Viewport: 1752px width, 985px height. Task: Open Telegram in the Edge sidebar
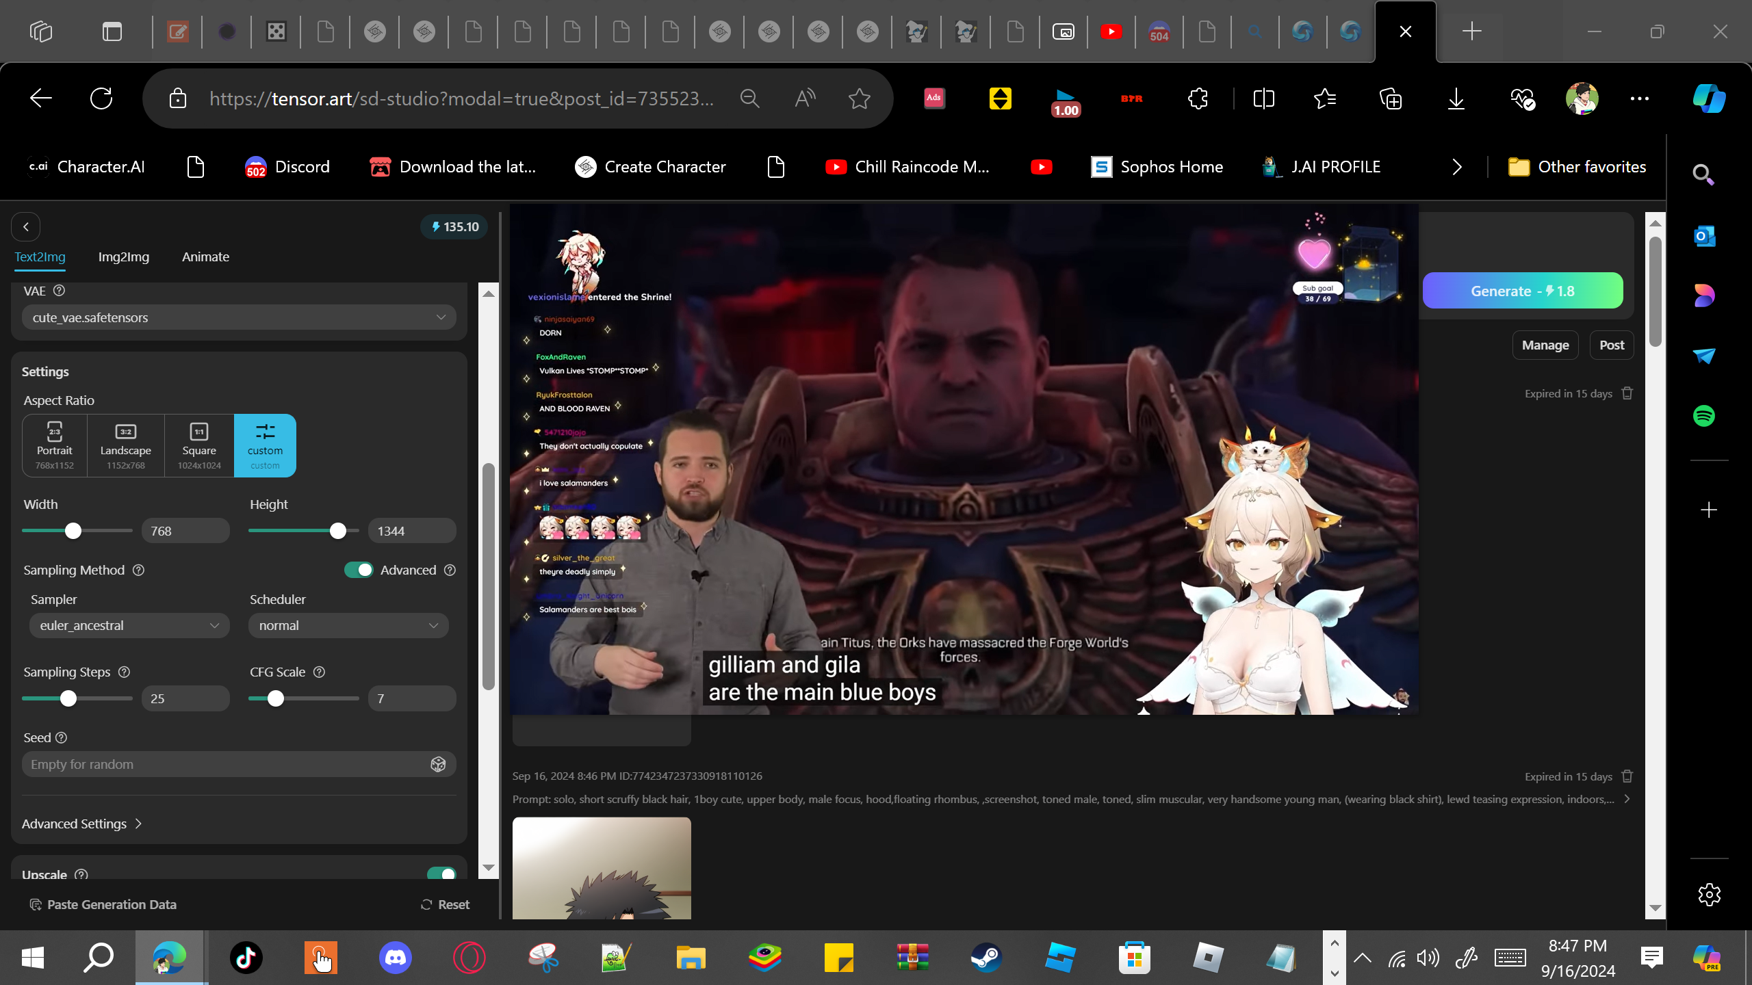pyautogui.click(x=1704, y=356)
